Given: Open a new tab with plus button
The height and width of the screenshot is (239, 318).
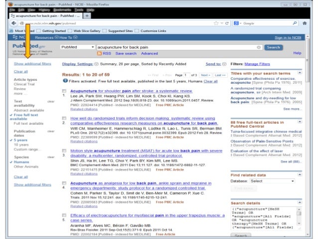Looking at the screenshot, I should [87, 15].
